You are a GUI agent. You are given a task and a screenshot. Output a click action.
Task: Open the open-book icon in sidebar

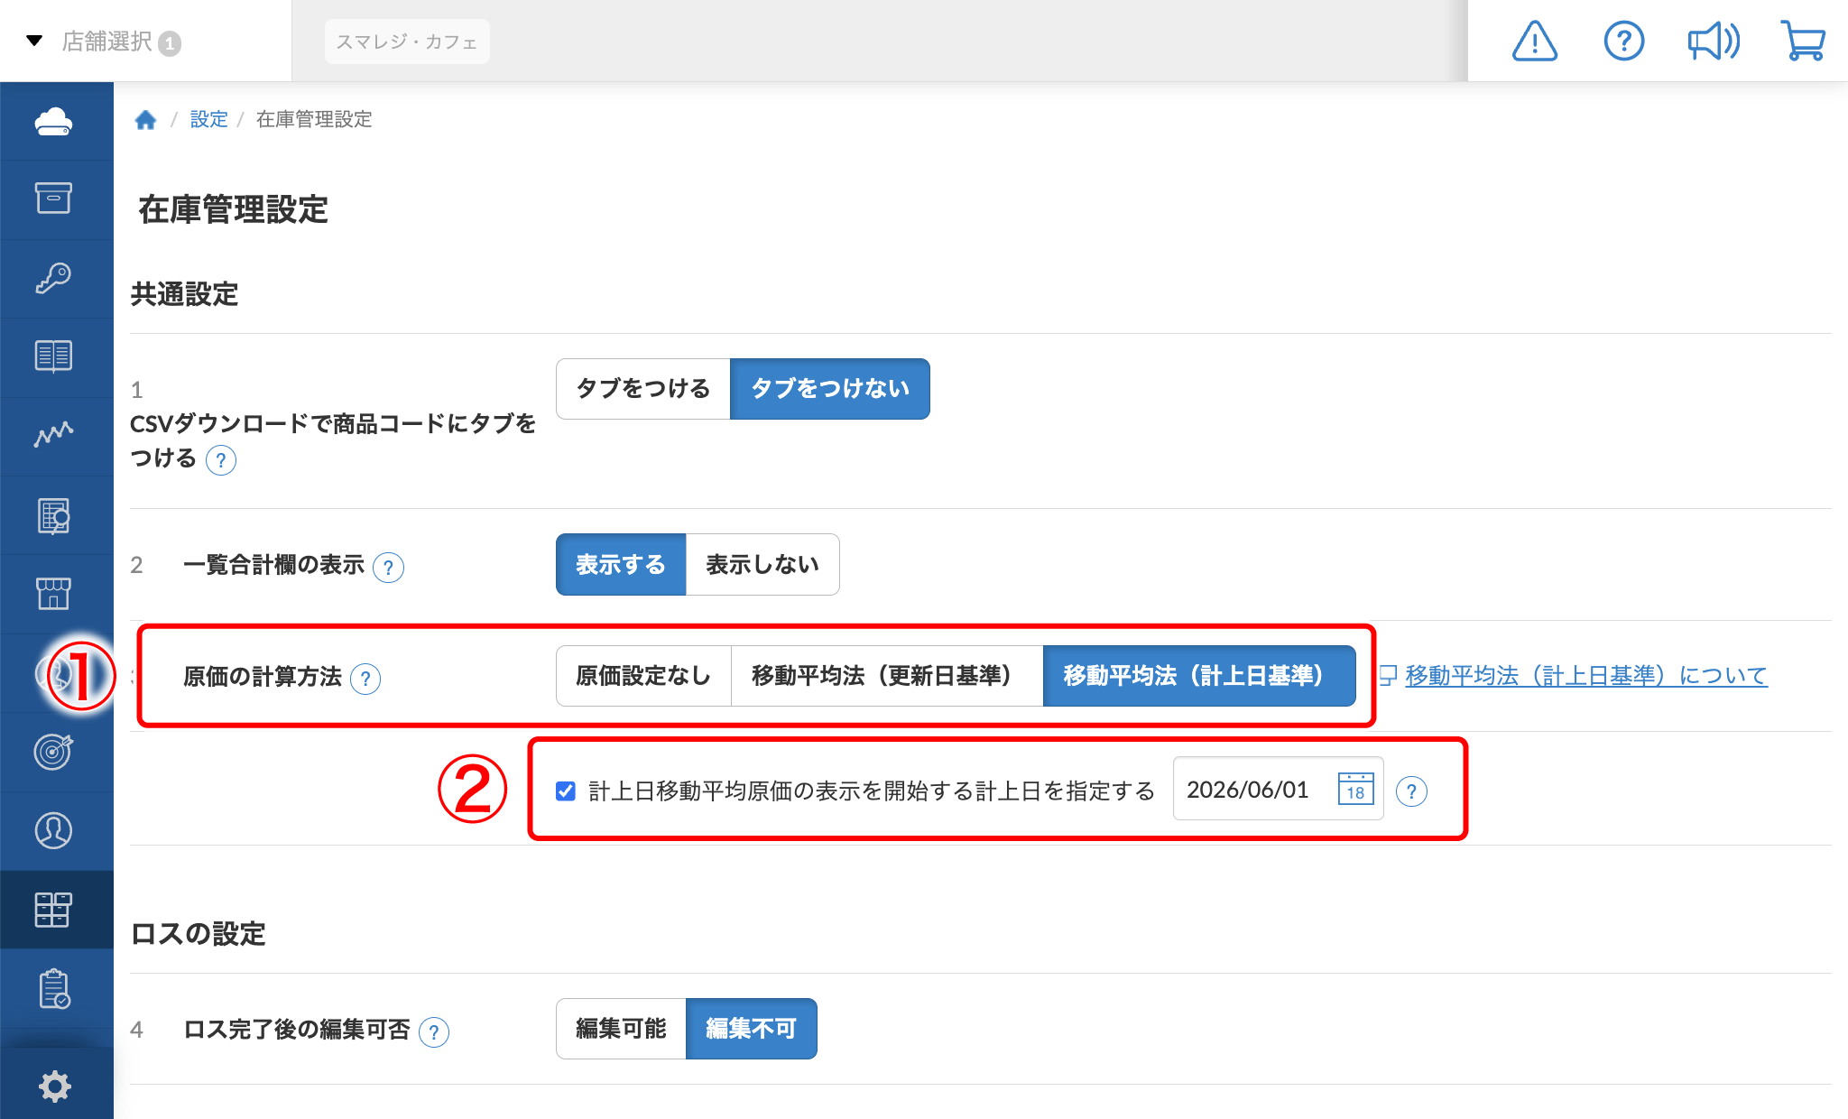tap(54, 356)
